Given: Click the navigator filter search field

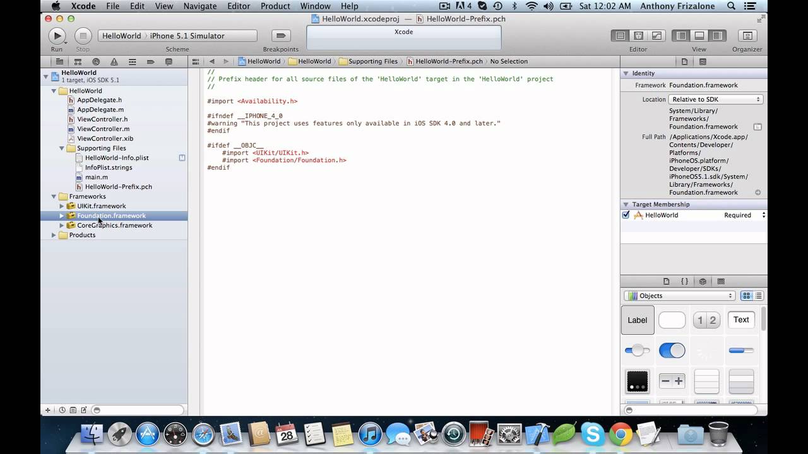Looking at the screenshot, I should (138, 410).
